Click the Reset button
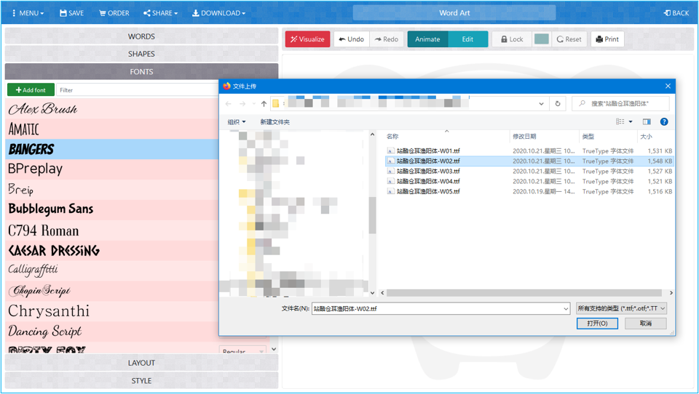The height and width of the screenshot is (394, 699). (569, 39)
